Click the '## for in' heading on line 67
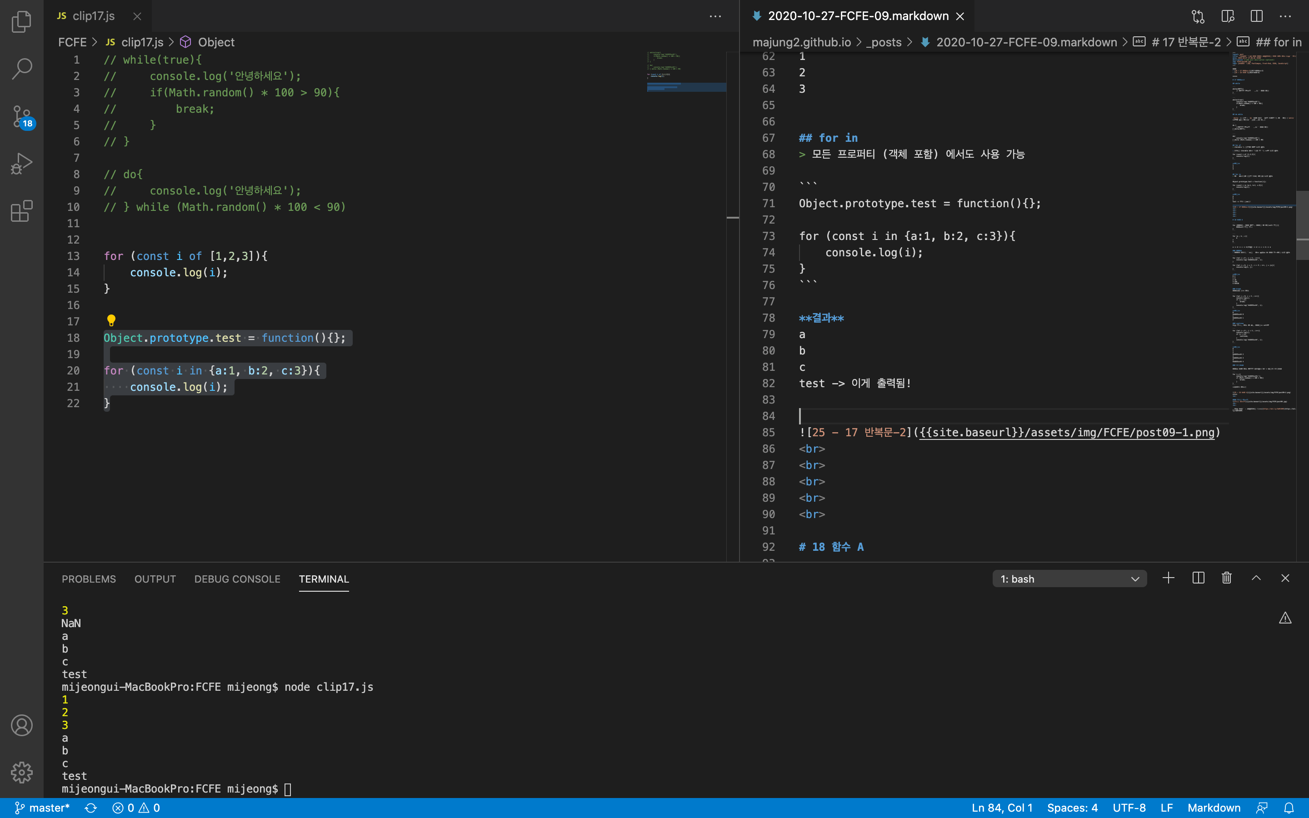Screen dimensions: 1309x818 pos(828,138)
